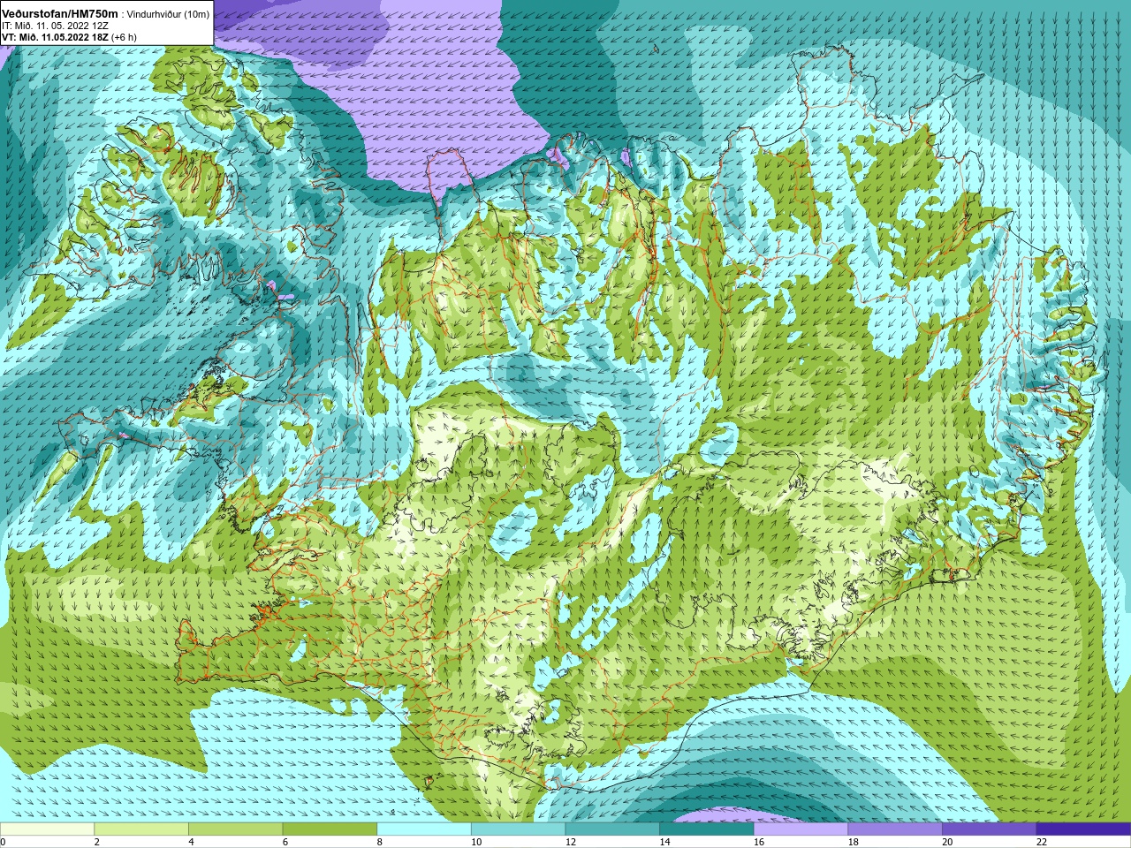Click the legend number '10'
1131x848 pixels.
[476, 842]
